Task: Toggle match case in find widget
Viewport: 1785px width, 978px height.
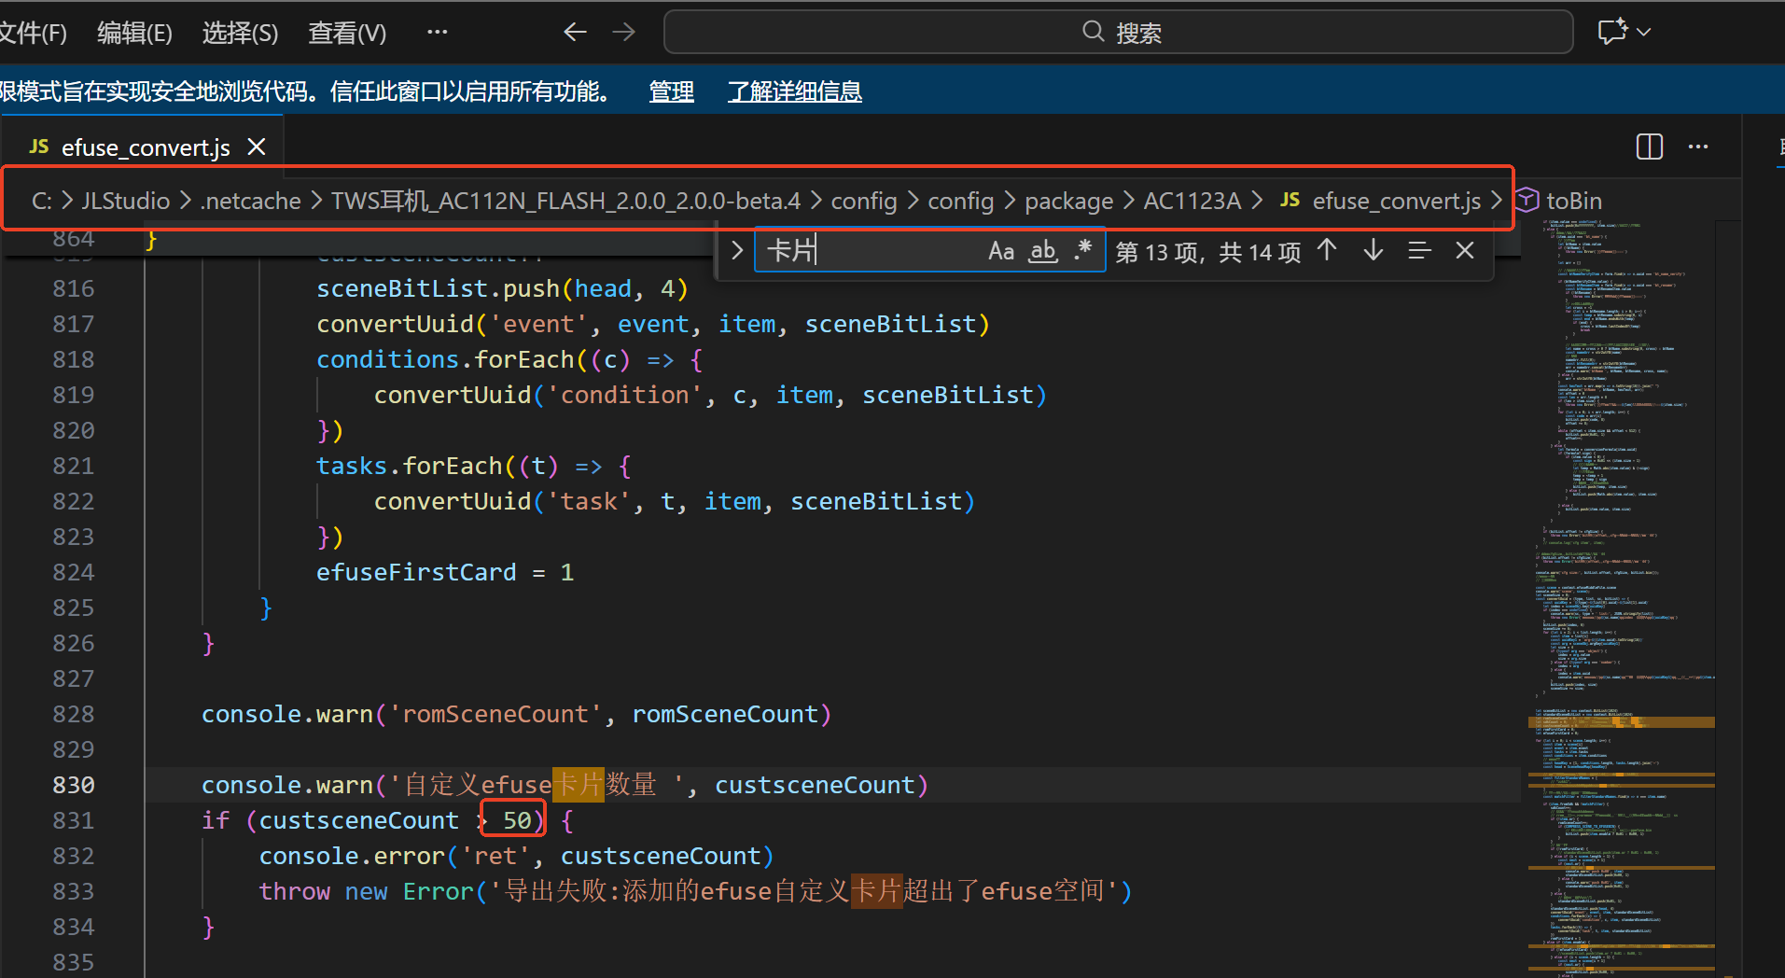Action: [x=1000, y=251]
